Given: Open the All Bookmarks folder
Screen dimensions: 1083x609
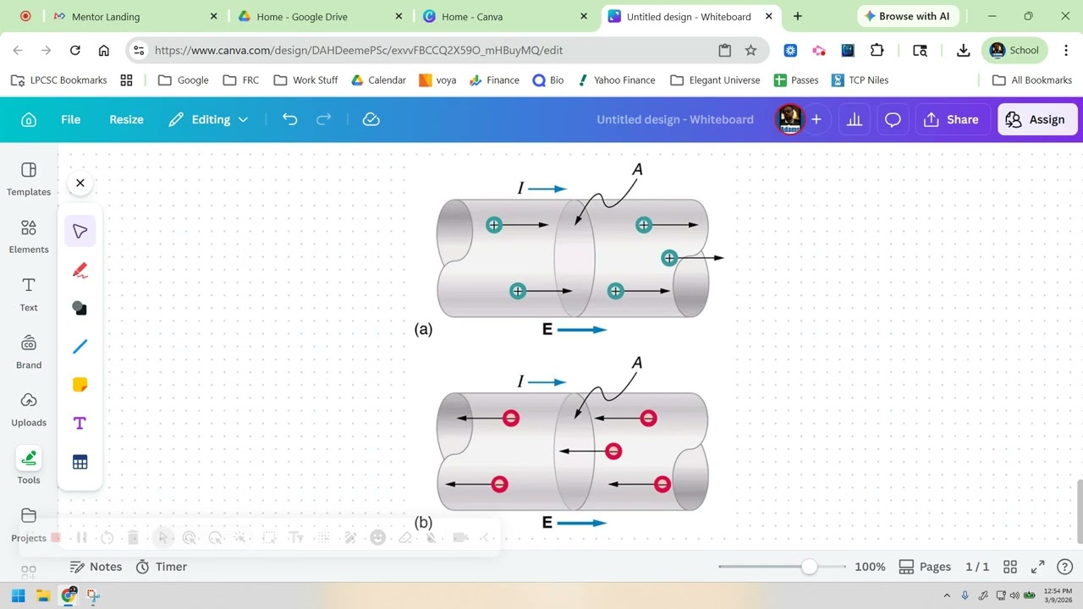Looking at the screenshot, I should click(x=1032, y=80).
